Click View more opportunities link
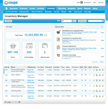Image resolution: width=108 pixels, height=109 pixels. (94, 62)
